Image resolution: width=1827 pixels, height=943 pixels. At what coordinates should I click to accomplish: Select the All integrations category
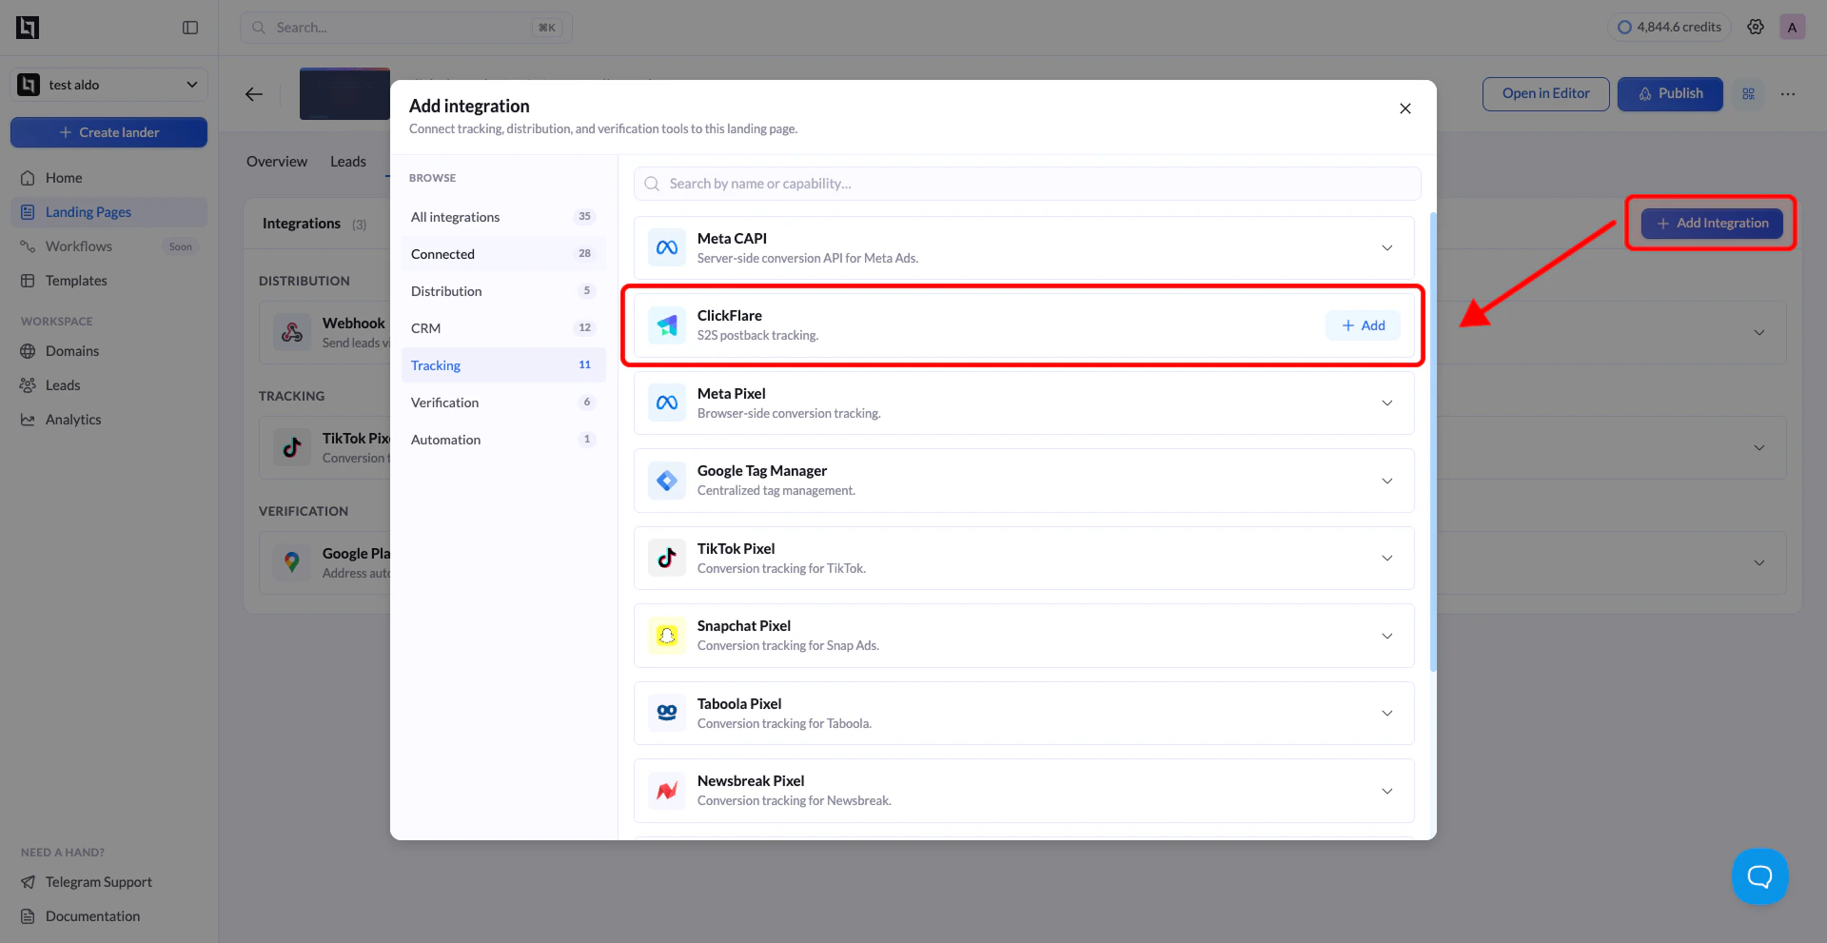coord(503,217)
